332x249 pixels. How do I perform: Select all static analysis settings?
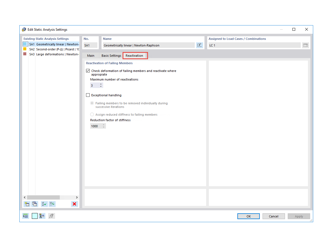(44, 204)
